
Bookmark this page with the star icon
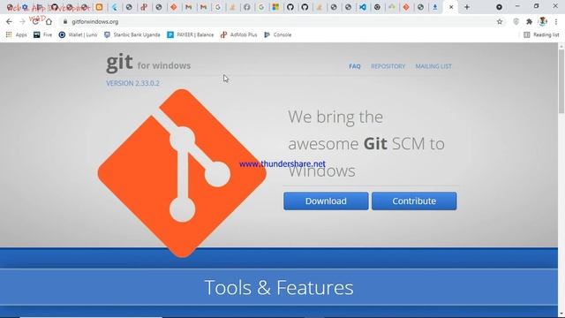[x=500, y=21]
